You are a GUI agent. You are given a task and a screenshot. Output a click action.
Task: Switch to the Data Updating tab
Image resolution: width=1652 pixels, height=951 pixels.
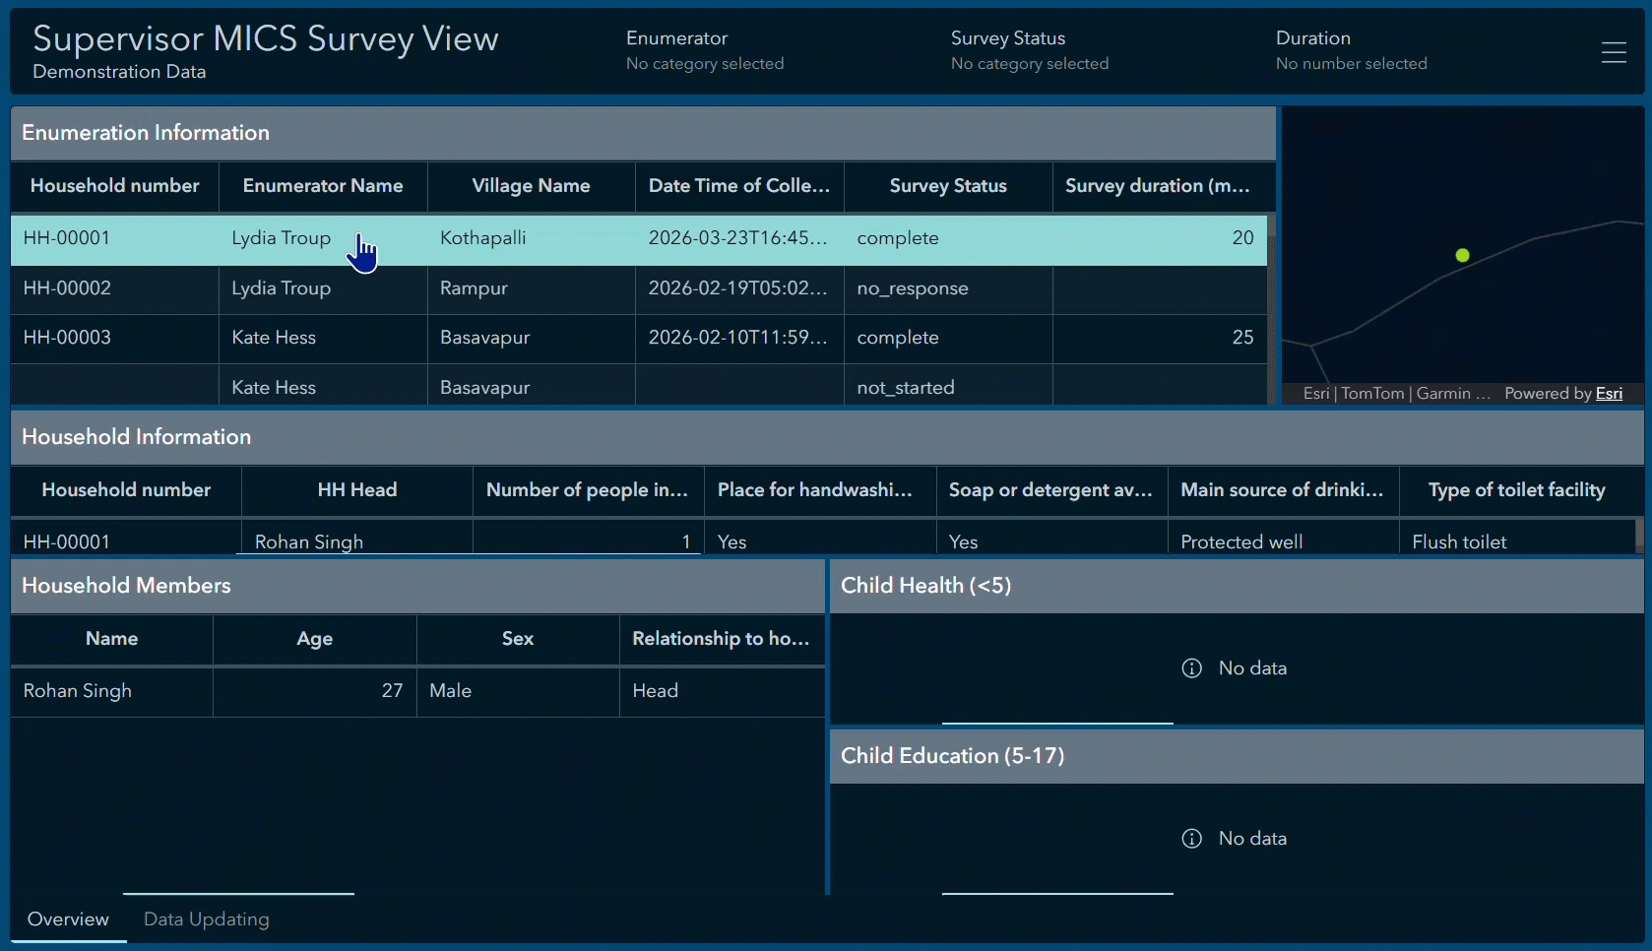(x=207, y=919)
